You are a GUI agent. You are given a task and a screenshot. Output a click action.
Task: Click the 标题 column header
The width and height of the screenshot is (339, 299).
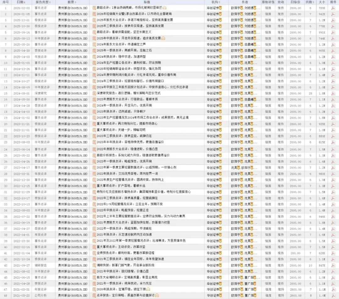pyautogui.click(x=147, y=2)
